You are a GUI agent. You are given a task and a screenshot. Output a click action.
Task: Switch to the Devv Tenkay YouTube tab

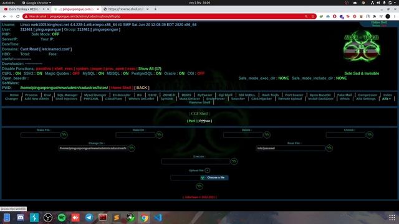coord(24,9)
